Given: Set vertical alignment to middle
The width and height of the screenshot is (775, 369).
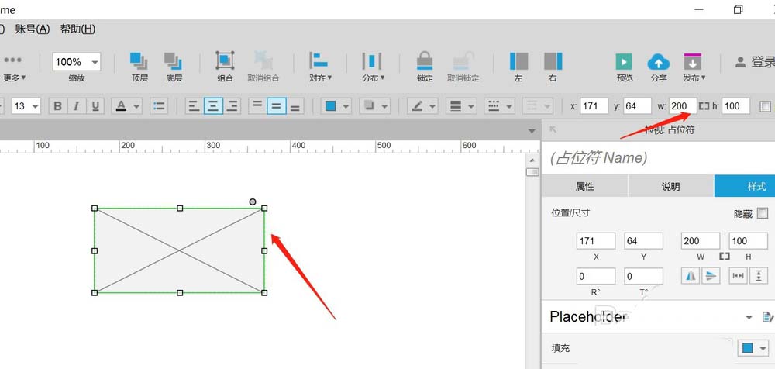Looking at the screenshot, I should click(x=277, y=106).
